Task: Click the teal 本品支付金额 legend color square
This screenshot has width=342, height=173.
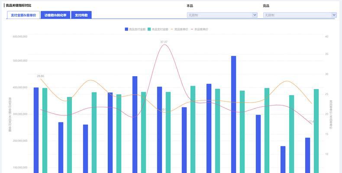Action: point(149,29)
